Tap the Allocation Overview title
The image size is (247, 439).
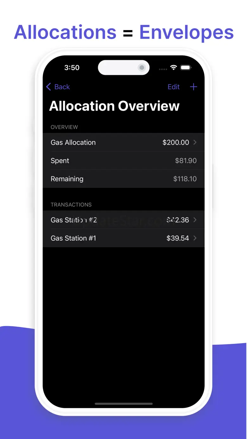(x=114, y=106)
